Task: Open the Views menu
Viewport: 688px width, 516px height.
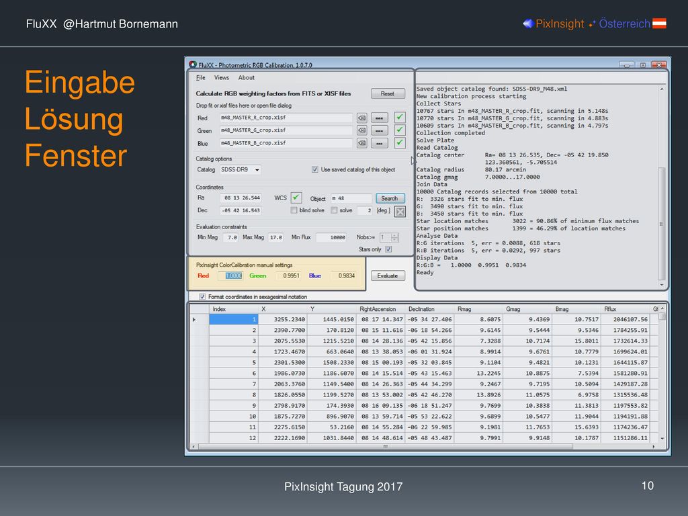Action: tap(222, 78)
